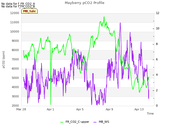Click the purple line peak near Apr 10

tap(120, 23)
